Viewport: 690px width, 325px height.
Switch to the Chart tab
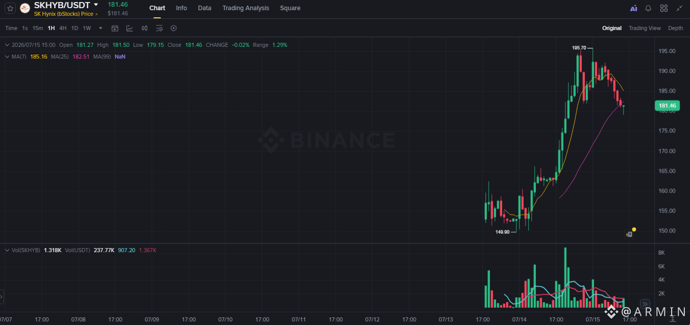click(157, 8)
